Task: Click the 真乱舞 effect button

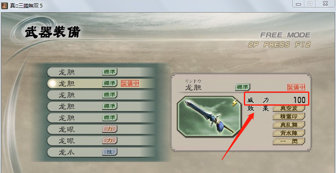Action: (289, 125)
